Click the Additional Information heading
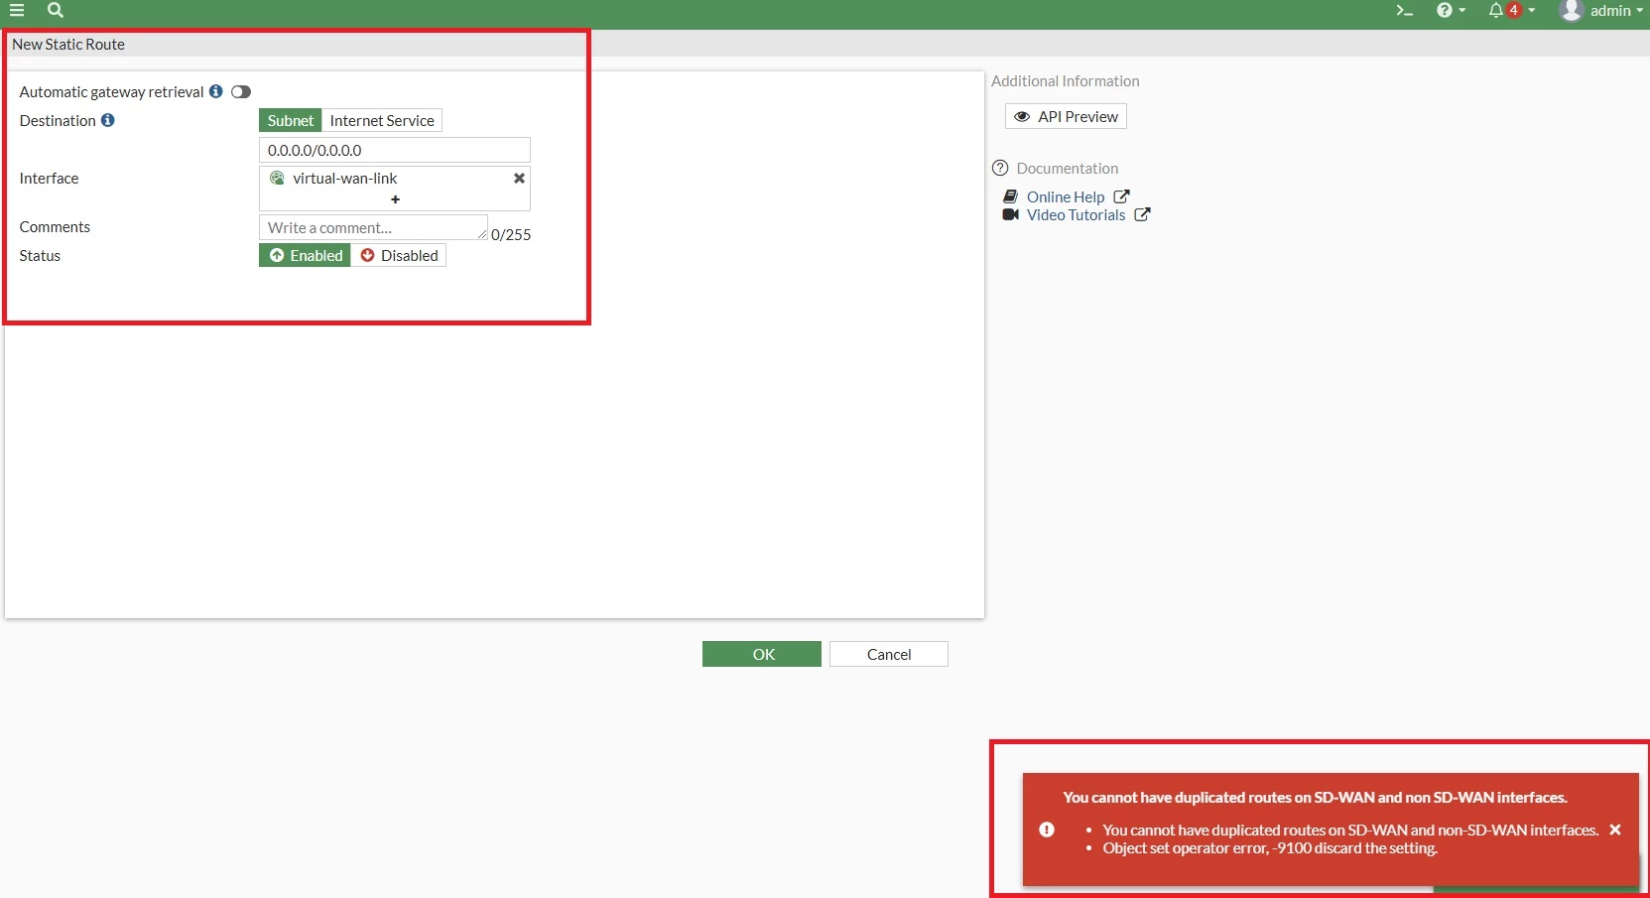This screenshot has height=898, width=1650. (1066, 81)
